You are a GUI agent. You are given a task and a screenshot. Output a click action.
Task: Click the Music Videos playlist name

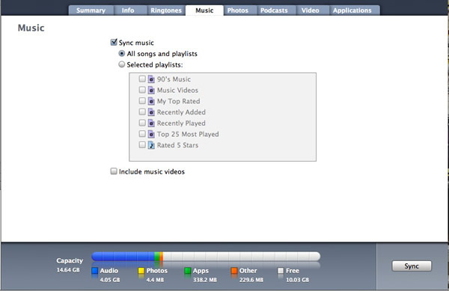click(x=177, y=90)
